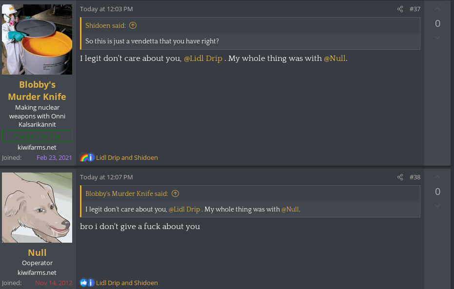Open post #38 permalink number
This screenshot has width=454, height=289.
point(415,177)
